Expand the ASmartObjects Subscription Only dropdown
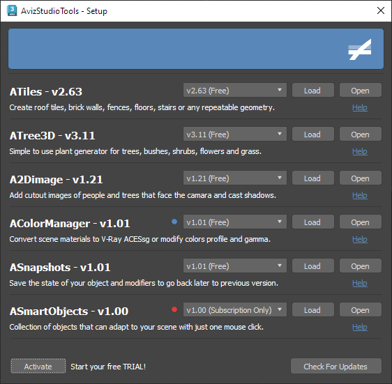 (235, 310)
